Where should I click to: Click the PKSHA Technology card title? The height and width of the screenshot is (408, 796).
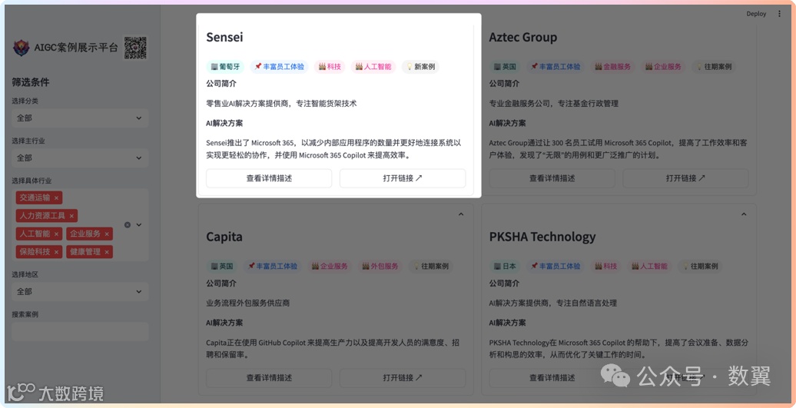coord(542,237)
